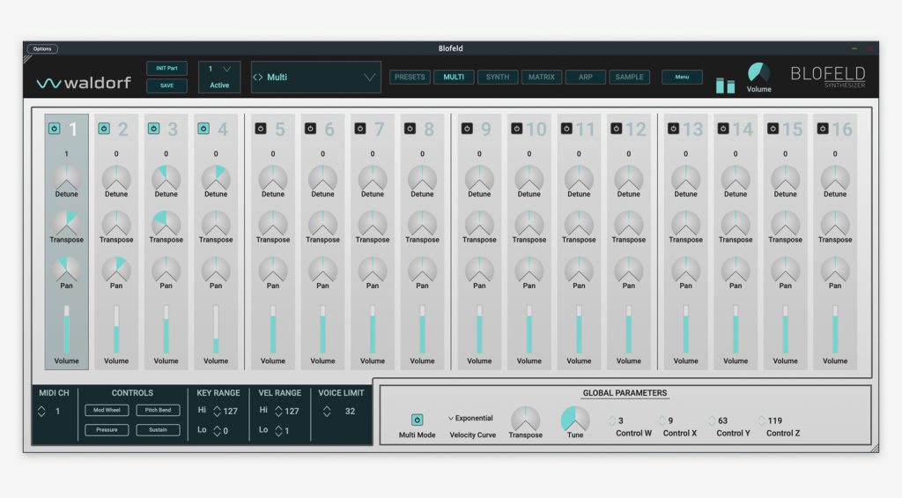Switch to the MATRIX tab
This screenshot has width=902, height=498.
542,78
